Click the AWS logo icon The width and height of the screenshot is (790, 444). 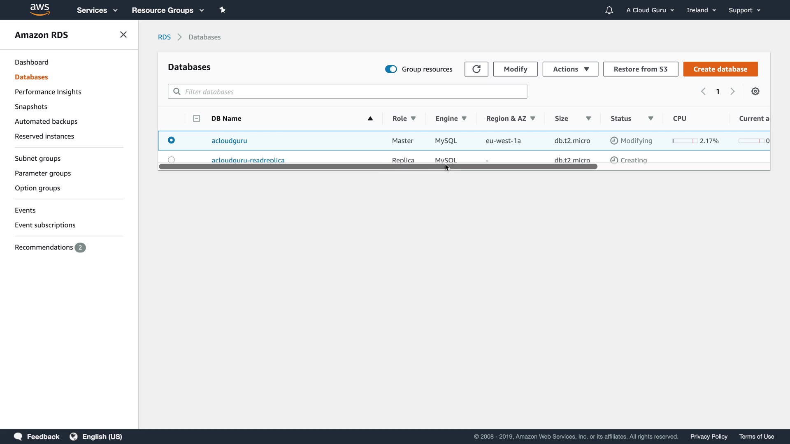point(39,9)
